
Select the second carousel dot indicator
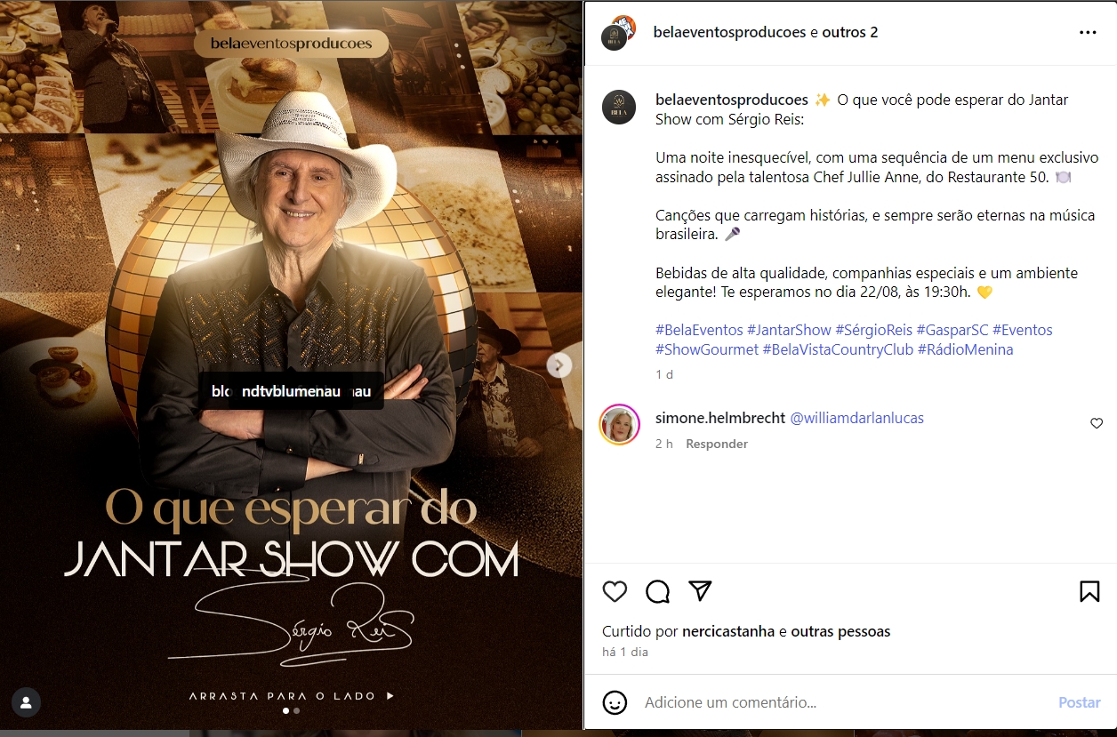tap(296, 711)
